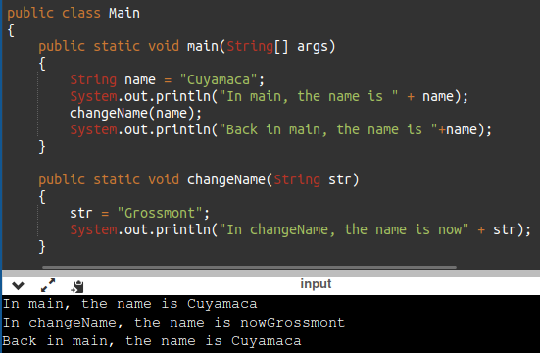Click the println with 'In main, the name is'
Image resolution: width=540 pixels, height=353 pixels.
[269, 96]
